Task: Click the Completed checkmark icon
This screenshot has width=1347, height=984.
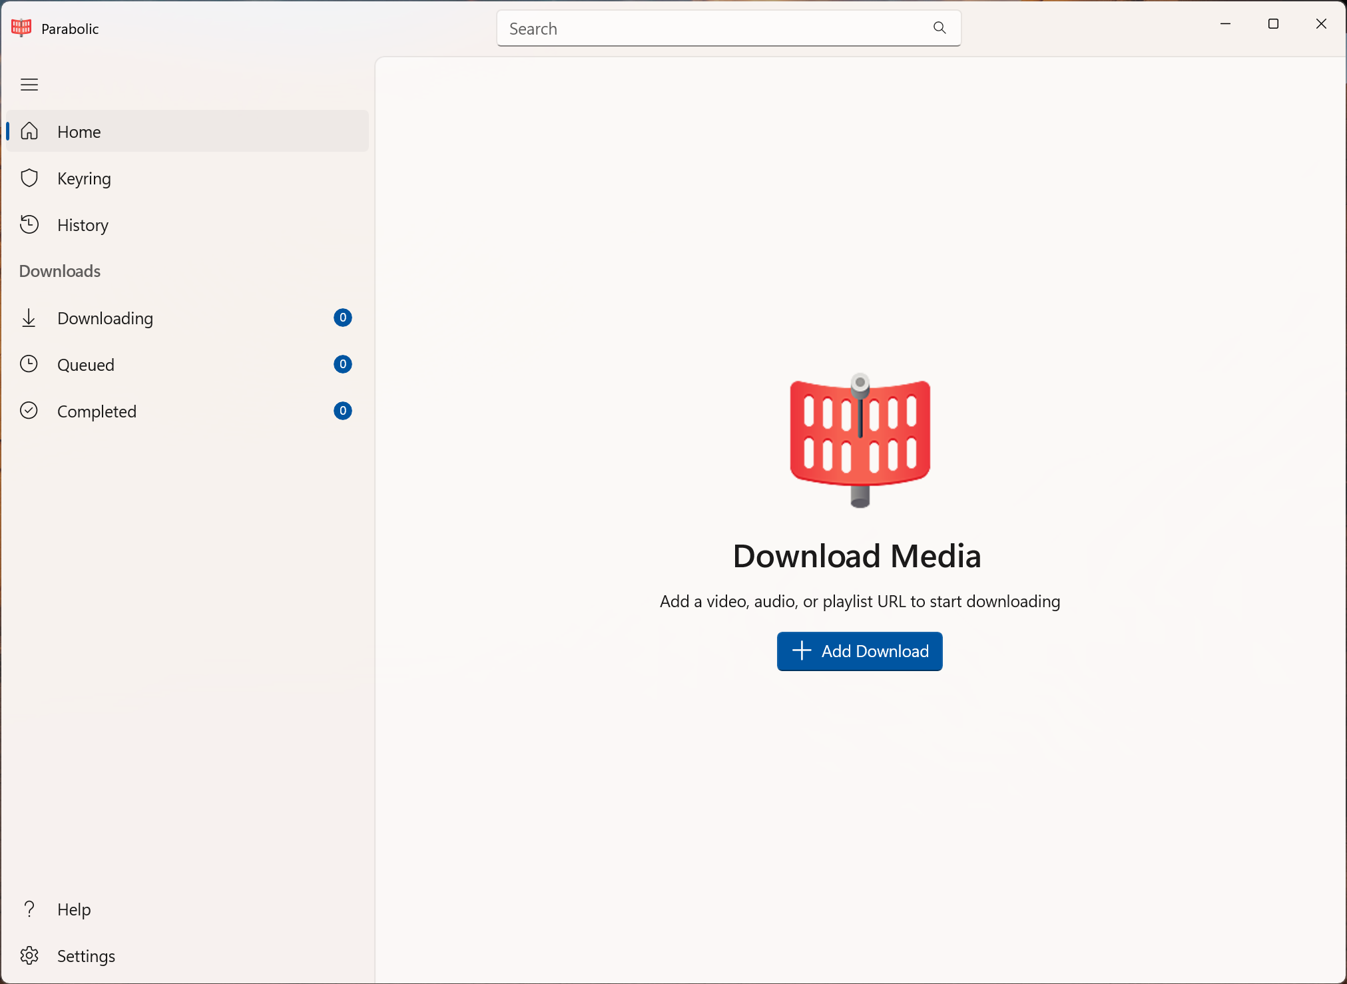Action: [29, 411]
